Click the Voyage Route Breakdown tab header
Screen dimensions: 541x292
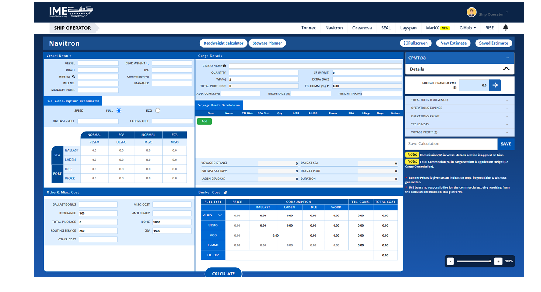219,105
